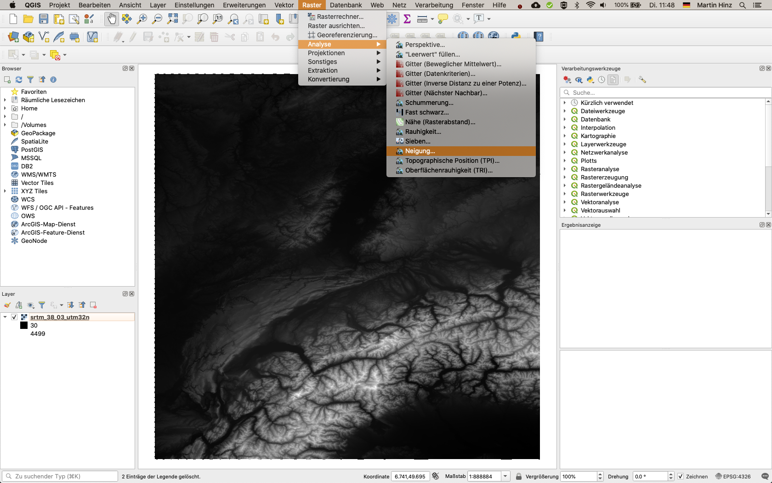Click the Save Project floppy icon
Screen dimensions: 772x483
tap(44, 19)
